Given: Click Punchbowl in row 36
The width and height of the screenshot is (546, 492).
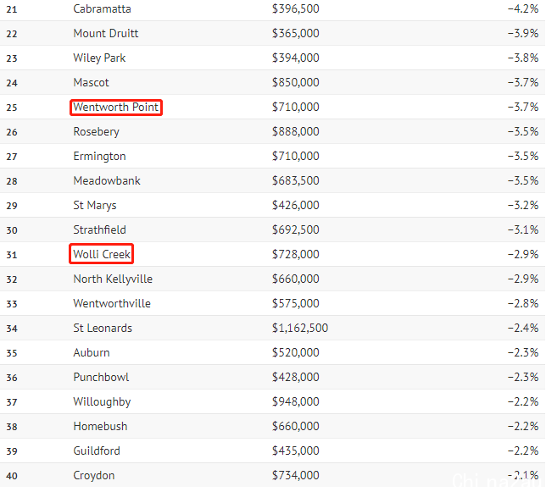Looking at the screenshot, I should click(x=101, y=378).
